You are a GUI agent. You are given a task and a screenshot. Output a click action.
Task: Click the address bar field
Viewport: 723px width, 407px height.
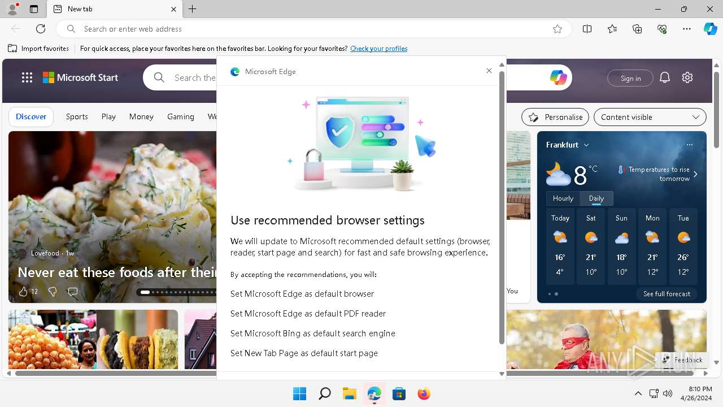(314, 29)
